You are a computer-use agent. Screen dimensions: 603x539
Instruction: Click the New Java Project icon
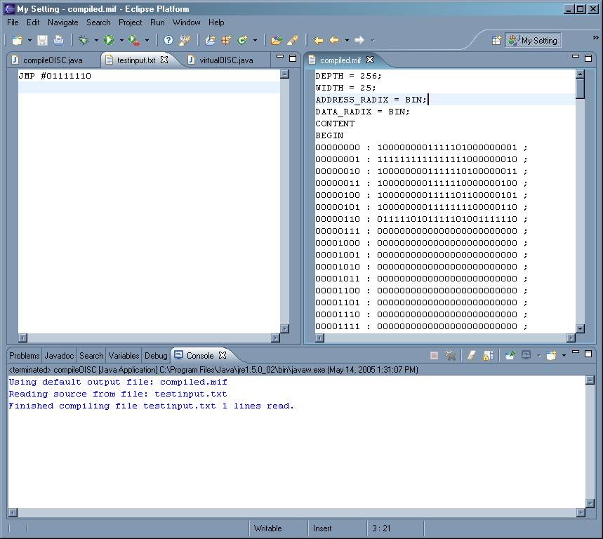pos(210,40)
